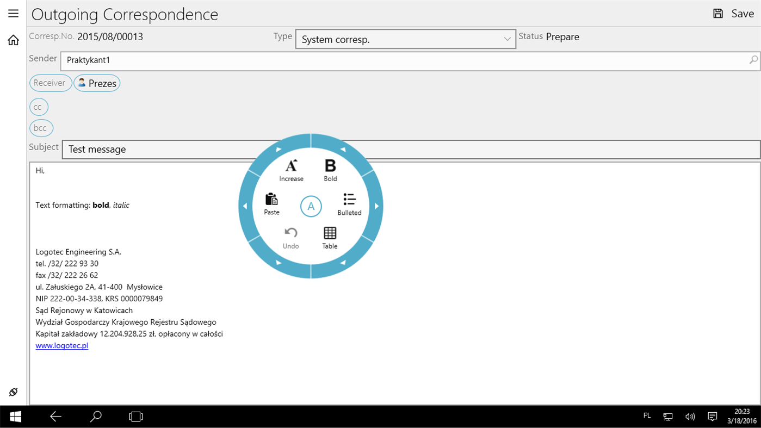
Task: Click the Save label in header
Action: (743, 14)
